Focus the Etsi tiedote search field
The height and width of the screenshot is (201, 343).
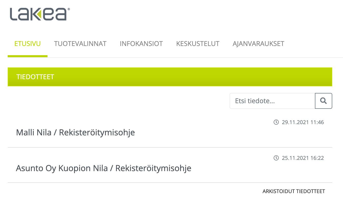pyautogui.click(x=272, y=101)
